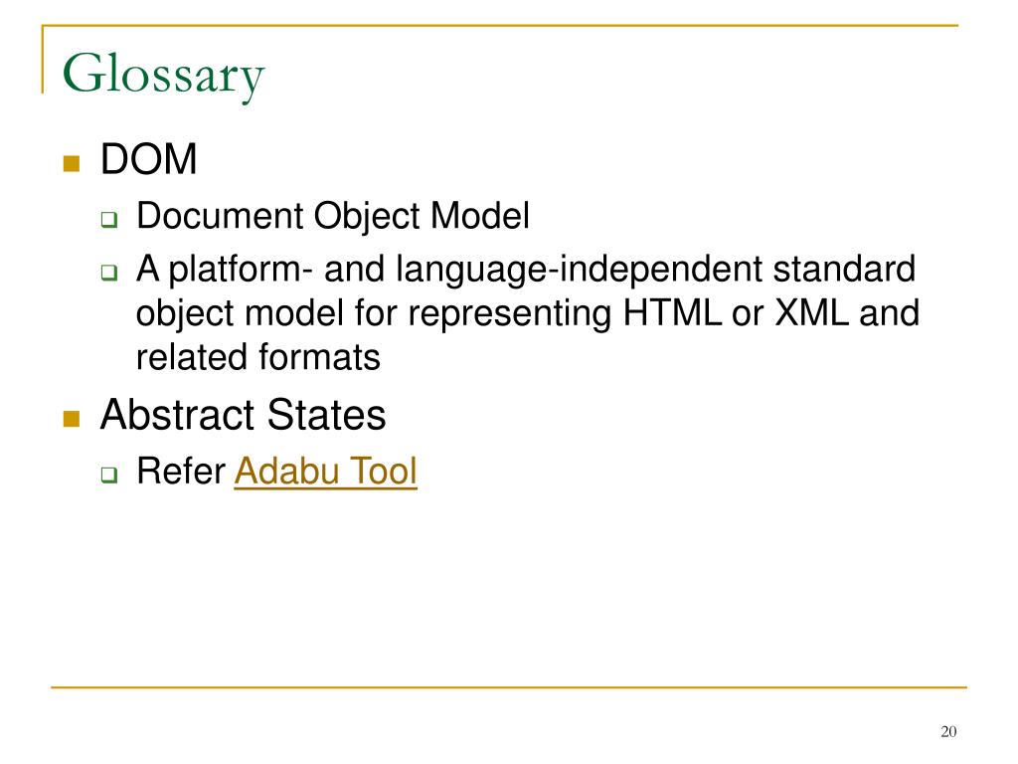Click hollow bullet before 'A platform-' line
This screenshot has width=1018, height=764.
click(109, 272)
